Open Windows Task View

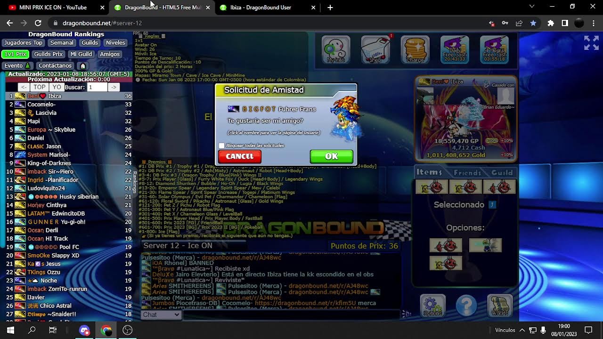53,330
